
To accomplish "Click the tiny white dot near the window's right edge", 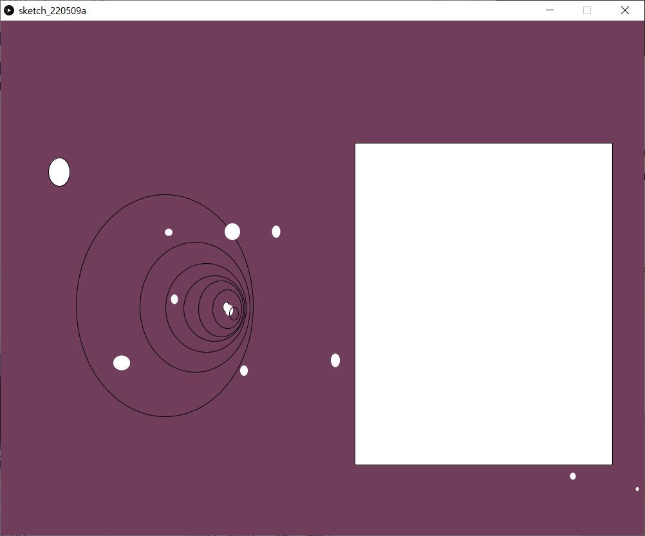I will click(x=637, y=489).
